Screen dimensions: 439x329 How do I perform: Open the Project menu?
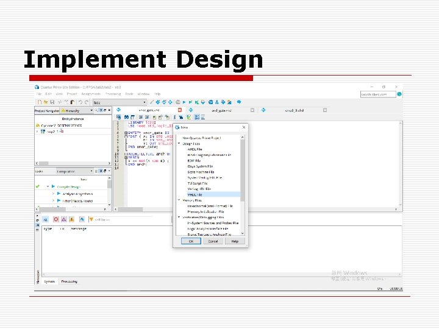(x=72, y=94)
